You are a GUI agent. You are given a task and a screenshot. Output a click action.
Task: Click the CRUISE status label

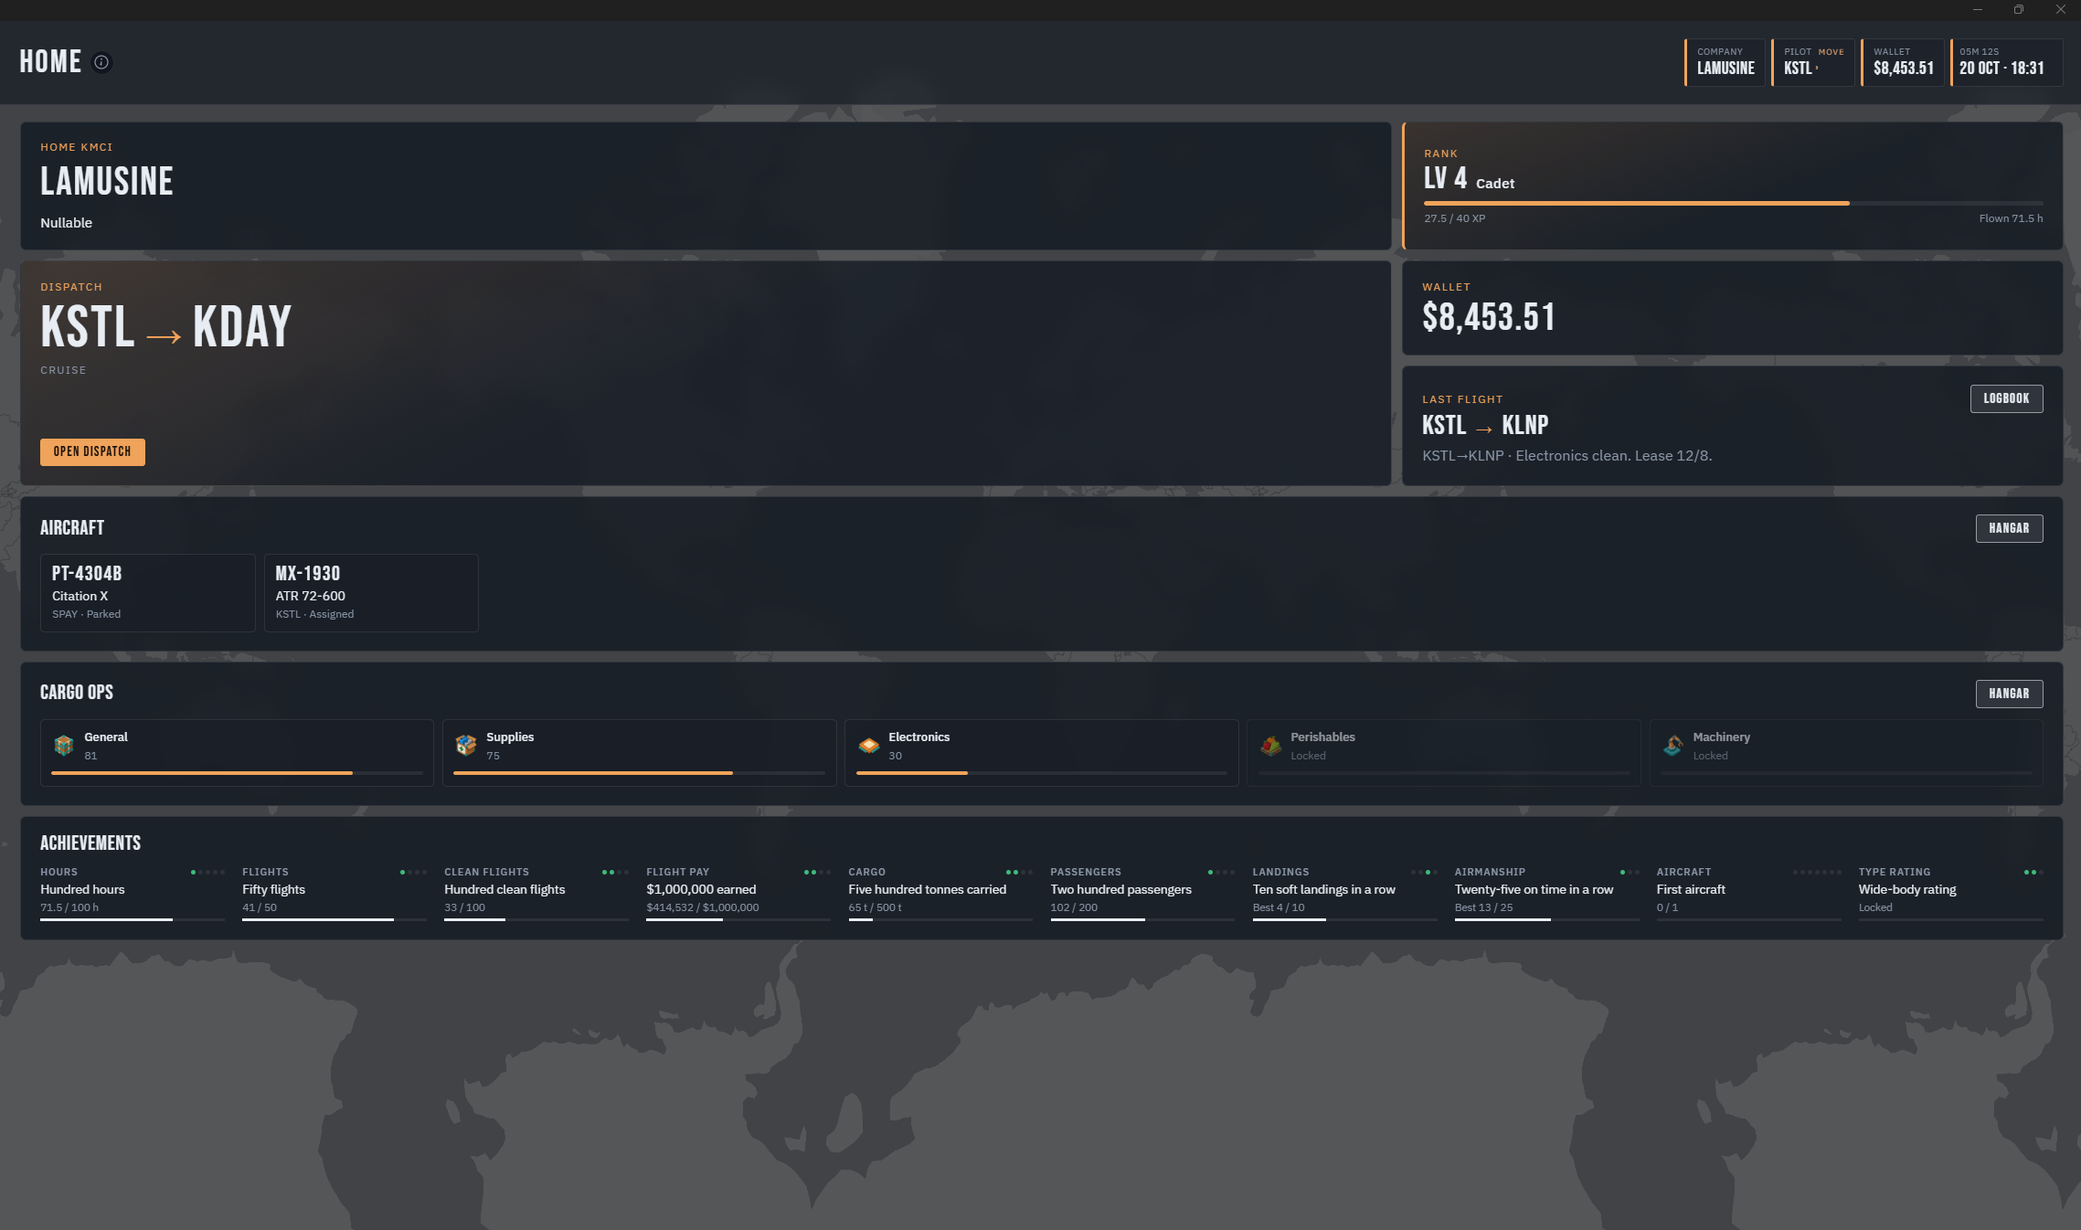pyautogui.click(x=63, y=370)
